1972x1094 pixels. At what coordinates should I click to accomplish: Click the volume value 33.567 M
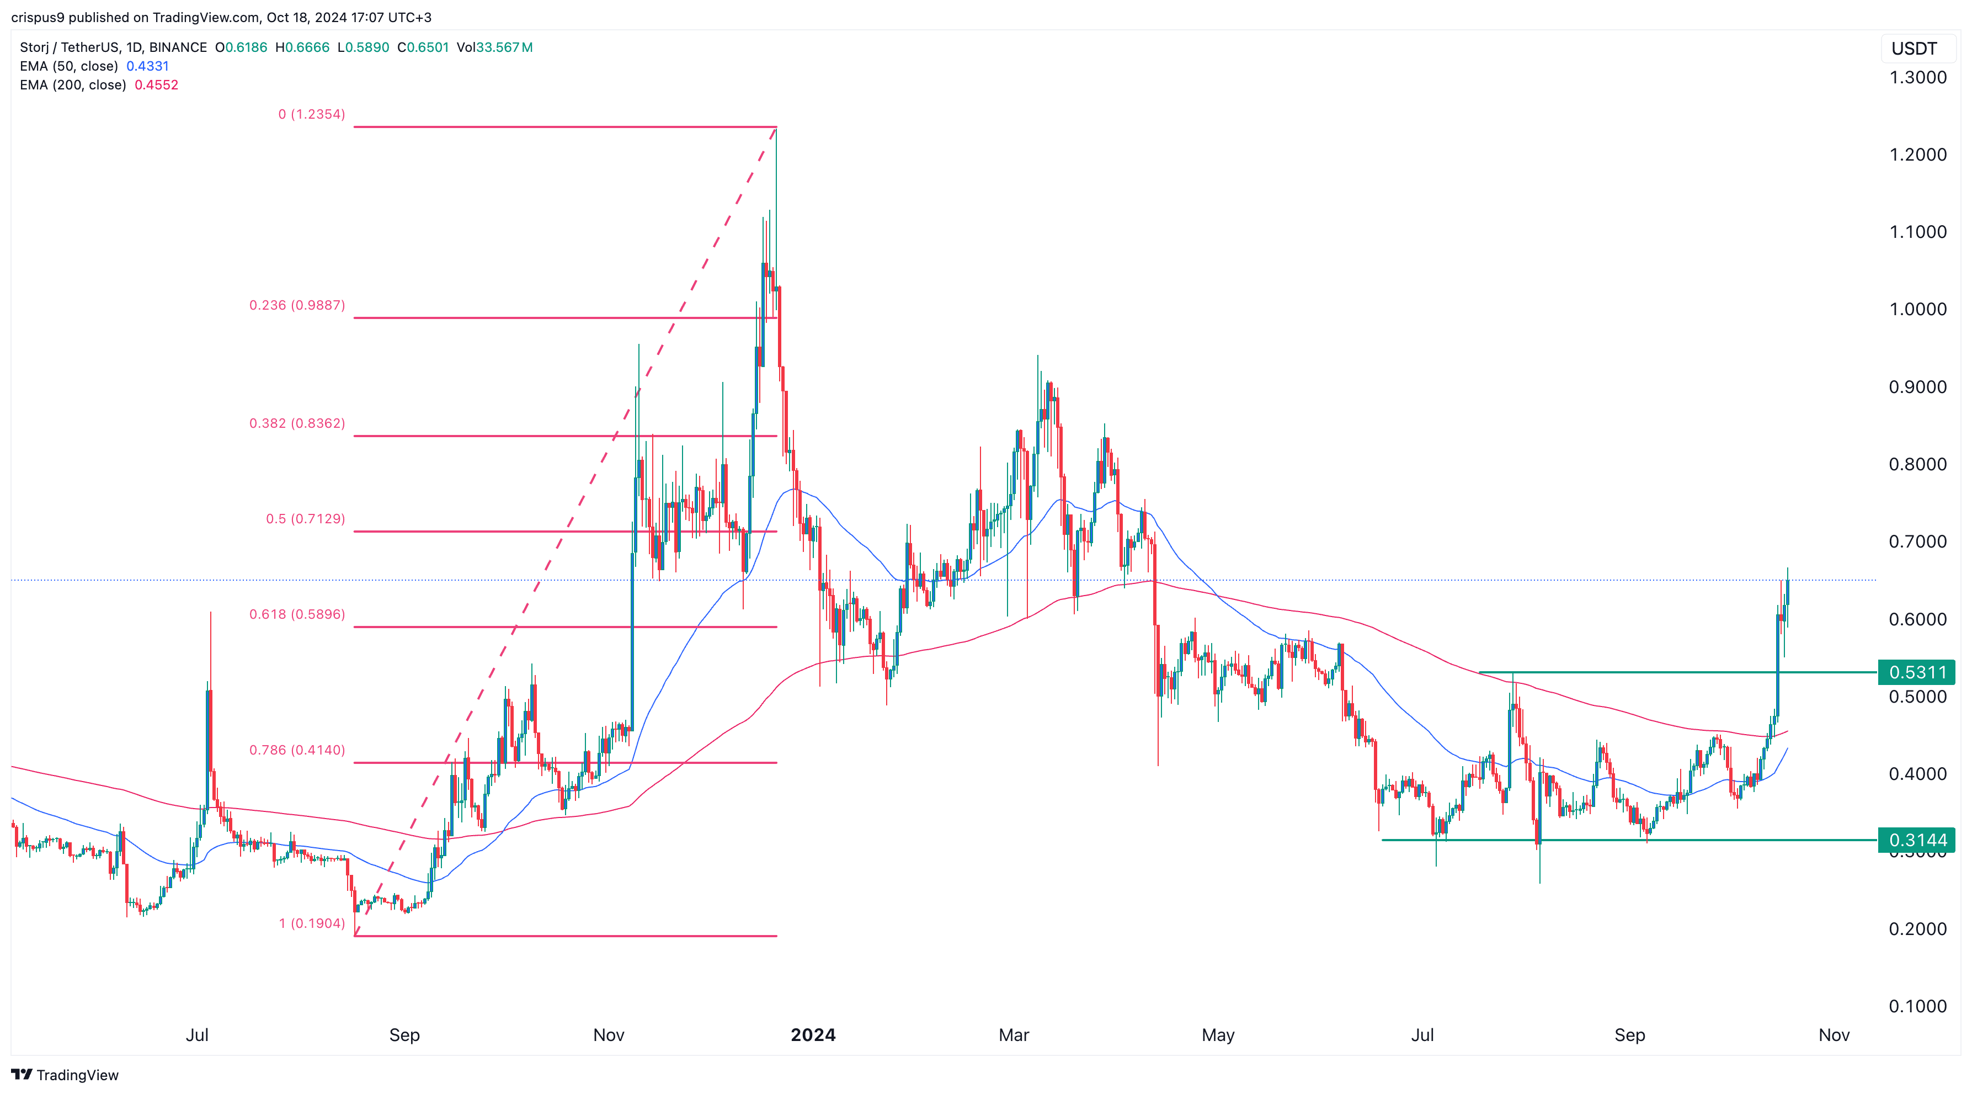504,47
